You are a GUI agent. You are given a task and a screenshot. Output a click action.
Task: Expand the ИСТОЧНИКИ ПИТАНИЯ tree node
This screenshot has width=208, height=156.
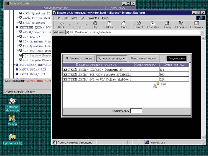click(17, 65)
